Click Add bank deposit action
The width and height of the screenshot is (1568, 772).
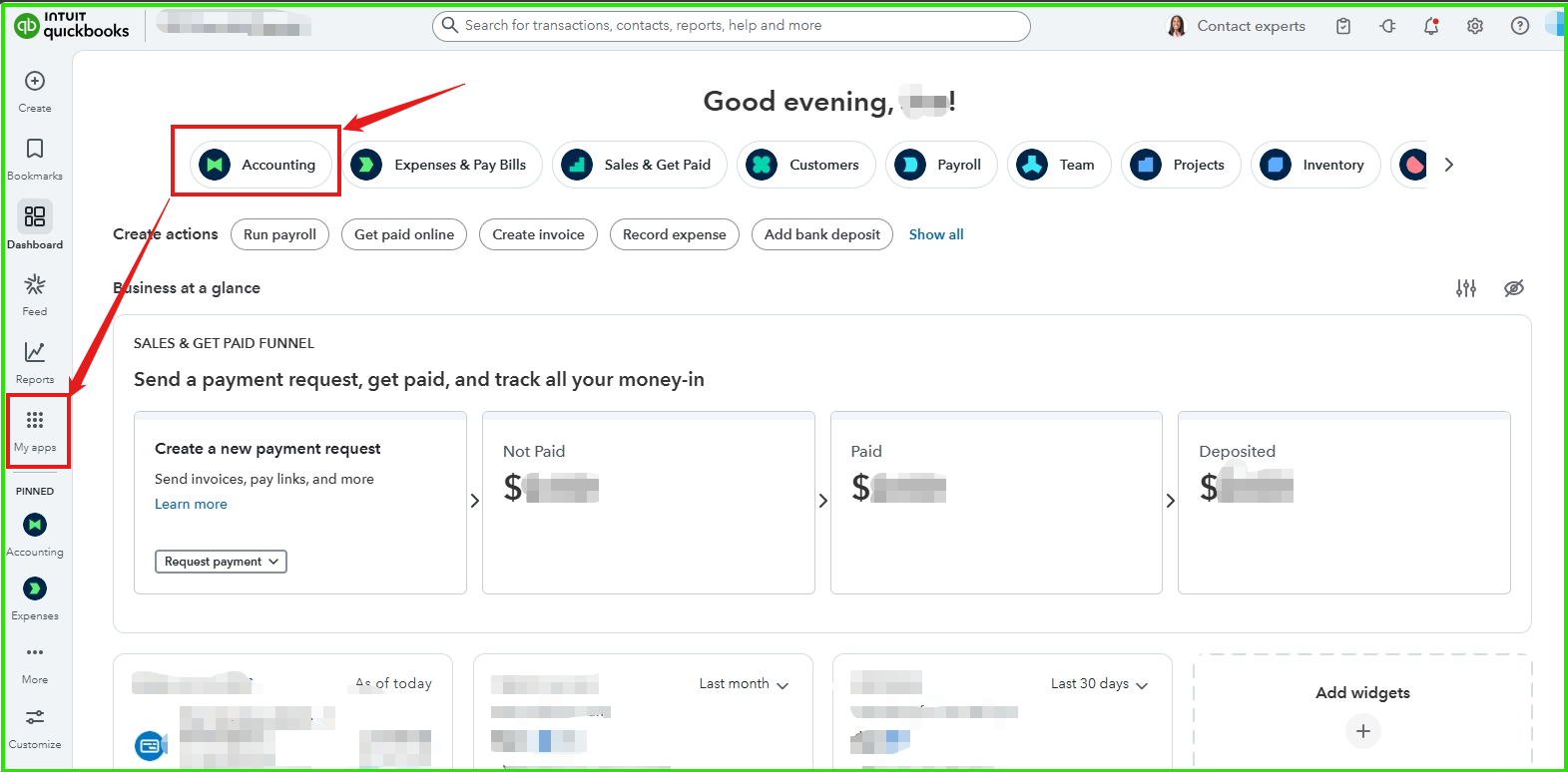tap(822, 234)
